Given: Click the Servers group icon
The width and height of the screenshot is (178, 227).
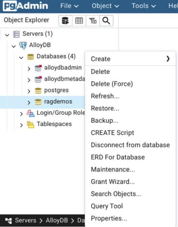Looking at the screenshot, I should (16, 34).
